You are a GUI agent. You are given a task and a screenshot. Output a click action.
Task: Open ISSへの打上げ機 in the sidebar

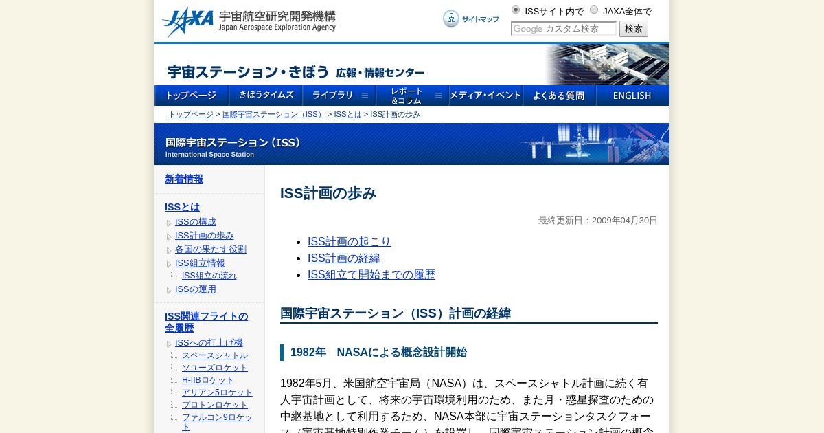coord(209,343)
